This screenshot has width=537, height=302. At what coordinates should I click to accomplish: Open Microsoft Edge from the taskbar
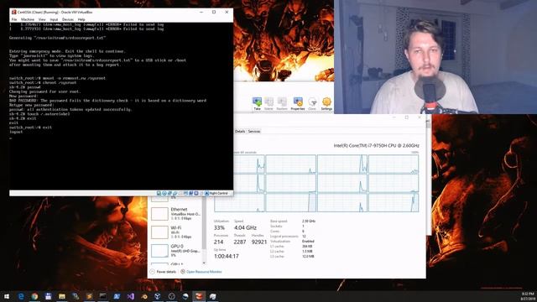[x=21, y=296]
